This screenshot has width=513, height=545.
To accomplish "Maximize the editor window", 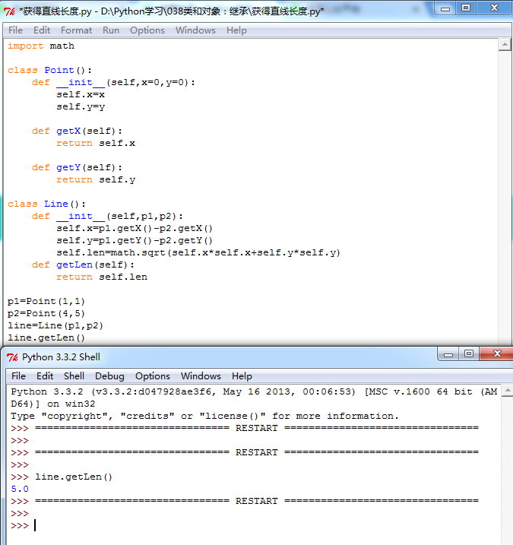I will click(466, 8).
